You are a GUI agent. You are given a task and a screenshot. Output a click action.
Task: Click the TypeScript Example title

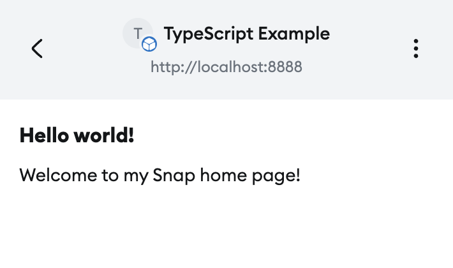pos(247,33)
